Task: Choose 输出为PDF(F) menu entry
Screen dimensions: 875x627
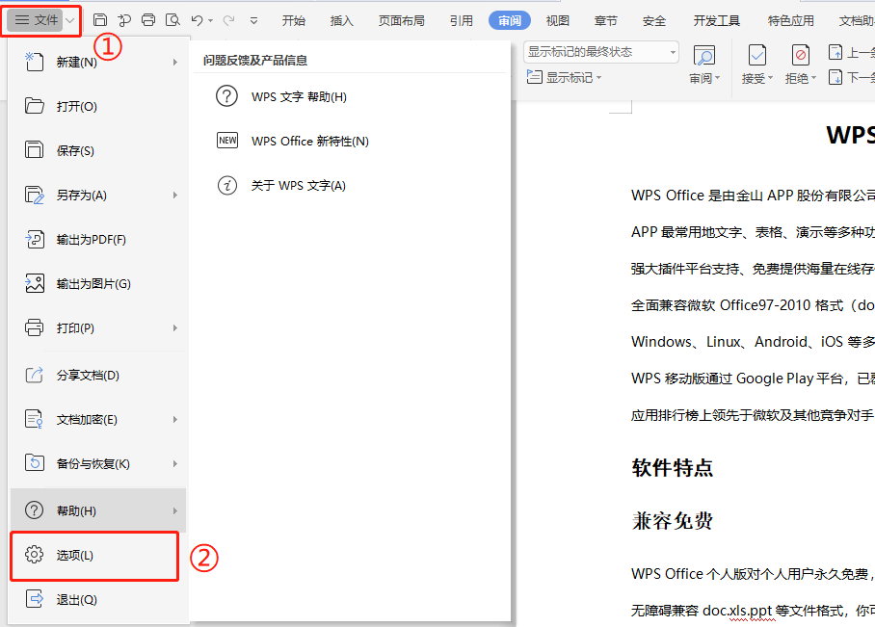Action: click(99, 239)
